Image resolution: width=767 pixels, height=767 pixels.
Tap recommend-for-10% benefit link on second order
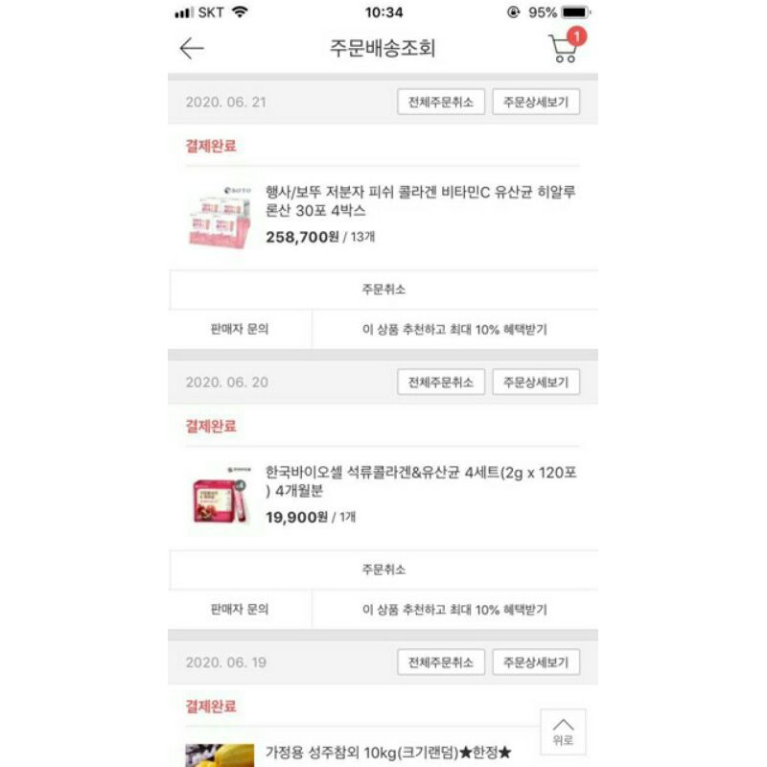click(454, 609)
